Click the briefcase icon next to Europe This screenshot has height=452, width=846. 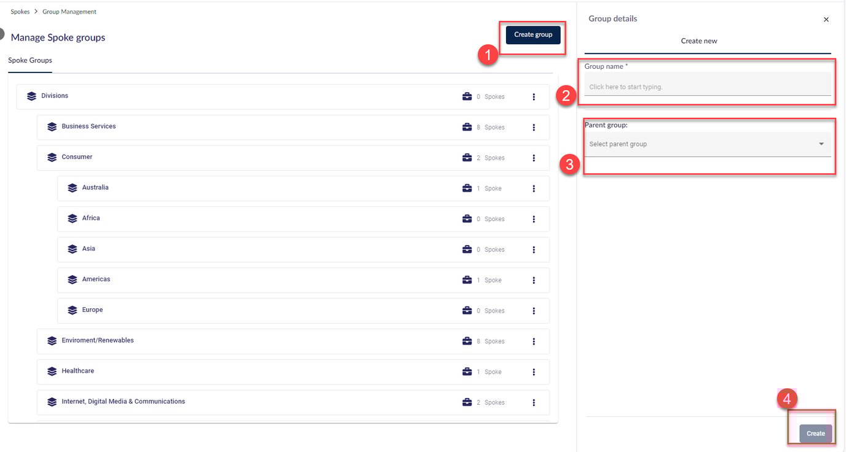pyautogui.click(x=467, y=310)
